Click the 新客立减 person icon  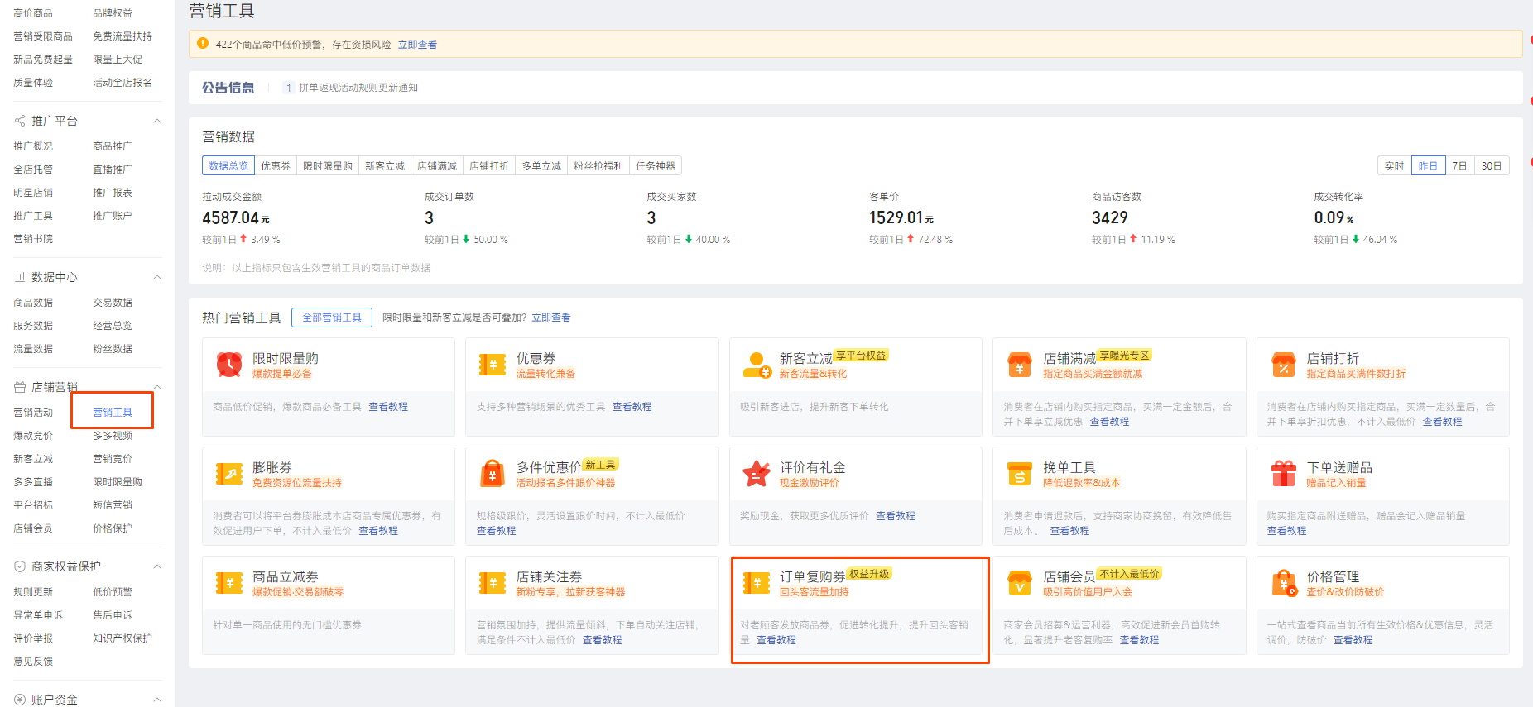757,365
